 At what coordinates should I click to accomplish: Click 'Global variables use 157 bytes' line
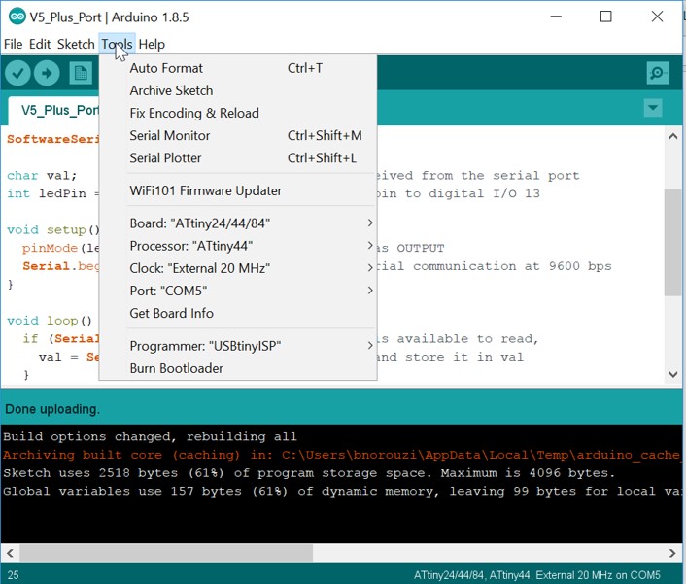[341, 492]
